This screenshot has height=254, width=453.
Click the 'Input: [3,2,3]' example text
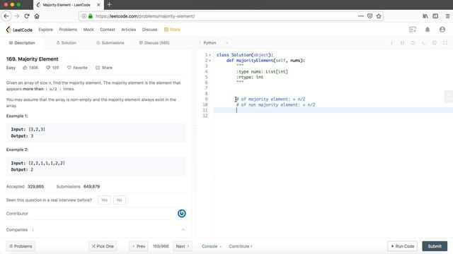pos(28,129)
